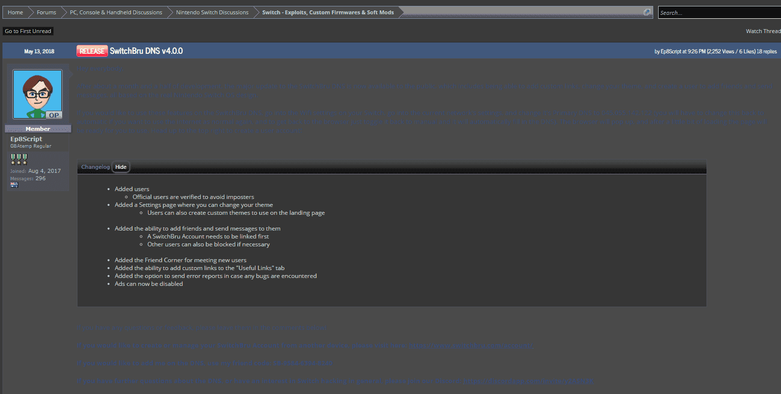Click 'Users can also create custom themes' line
Viewport: 781px width, 394px height.
coord(236,213)
